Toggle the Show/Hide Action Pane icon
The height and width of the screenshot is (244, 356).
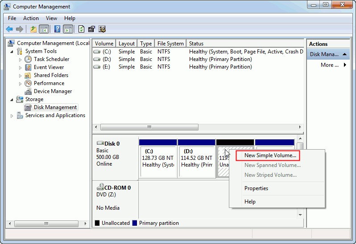tap(68, 29)
